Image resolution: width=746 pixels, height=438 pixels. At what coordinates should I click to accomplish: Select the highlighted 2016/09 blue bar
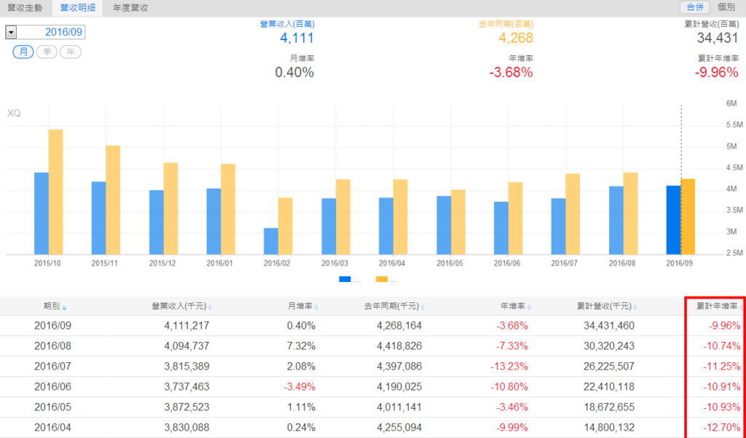[673, 220]
